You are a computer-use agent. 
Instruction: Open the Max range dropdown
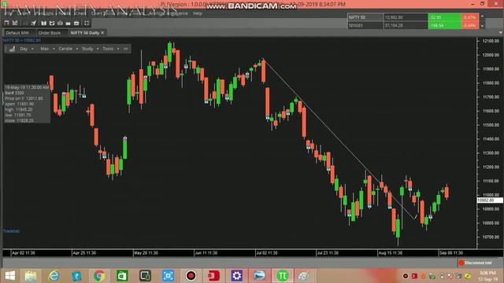coord(47,49)
